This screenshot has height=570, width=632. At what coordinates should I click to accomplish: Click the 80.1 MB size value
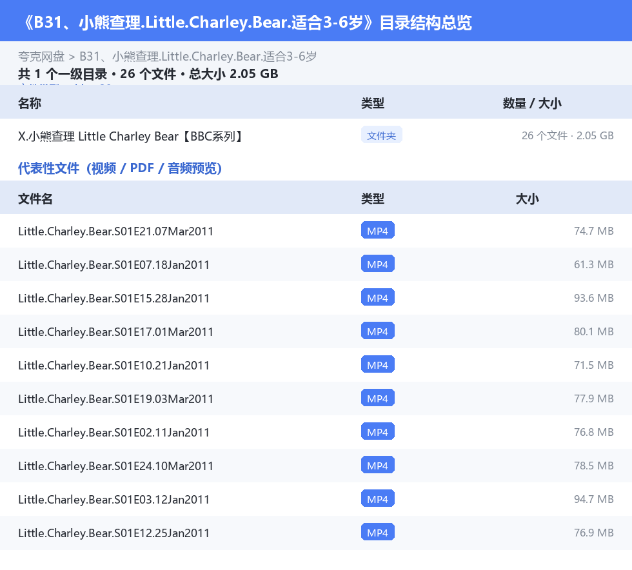point(594,331)
